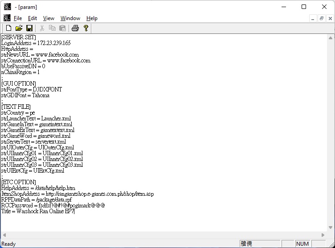
Task: Save the file with the floppy disk icon
Action: click(29, 28)
